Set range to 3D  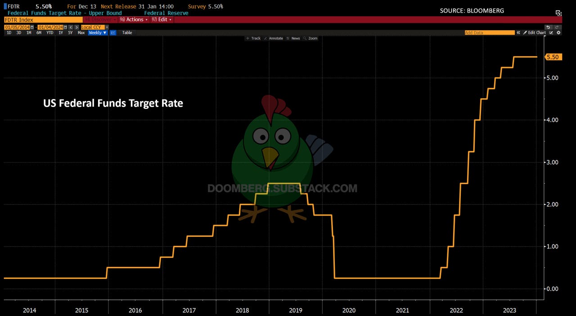pos(19,33)
